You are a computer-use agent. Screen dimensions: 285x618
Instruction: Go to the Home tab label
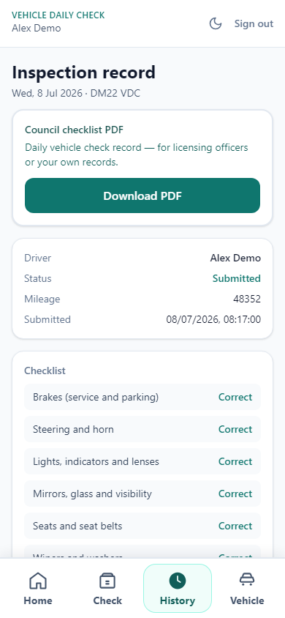[38, 600]
